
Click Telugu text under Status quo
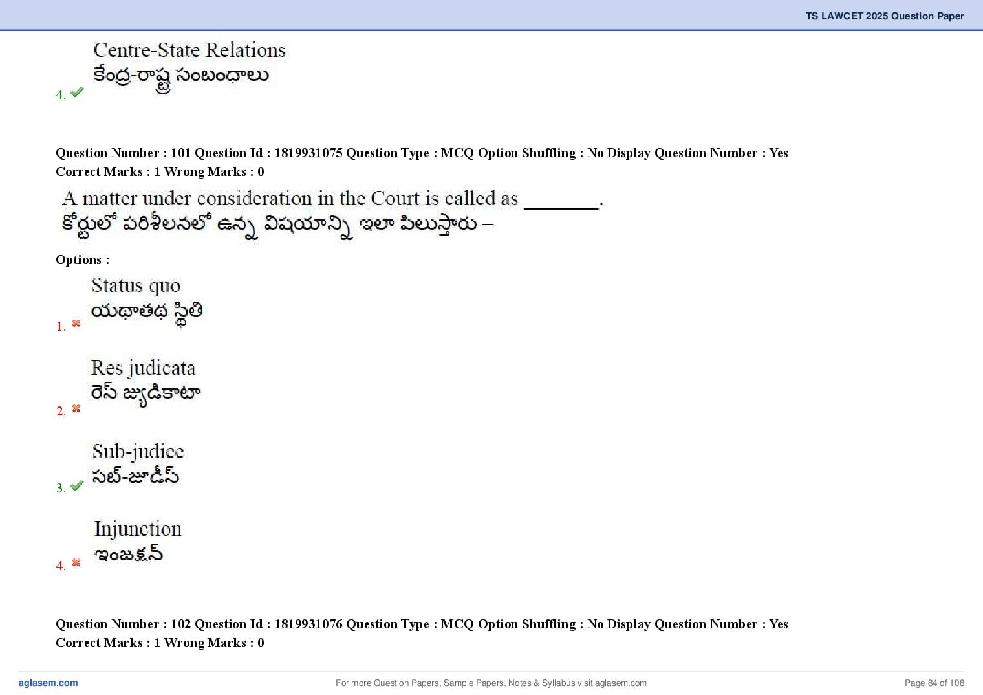pos(147,313)
